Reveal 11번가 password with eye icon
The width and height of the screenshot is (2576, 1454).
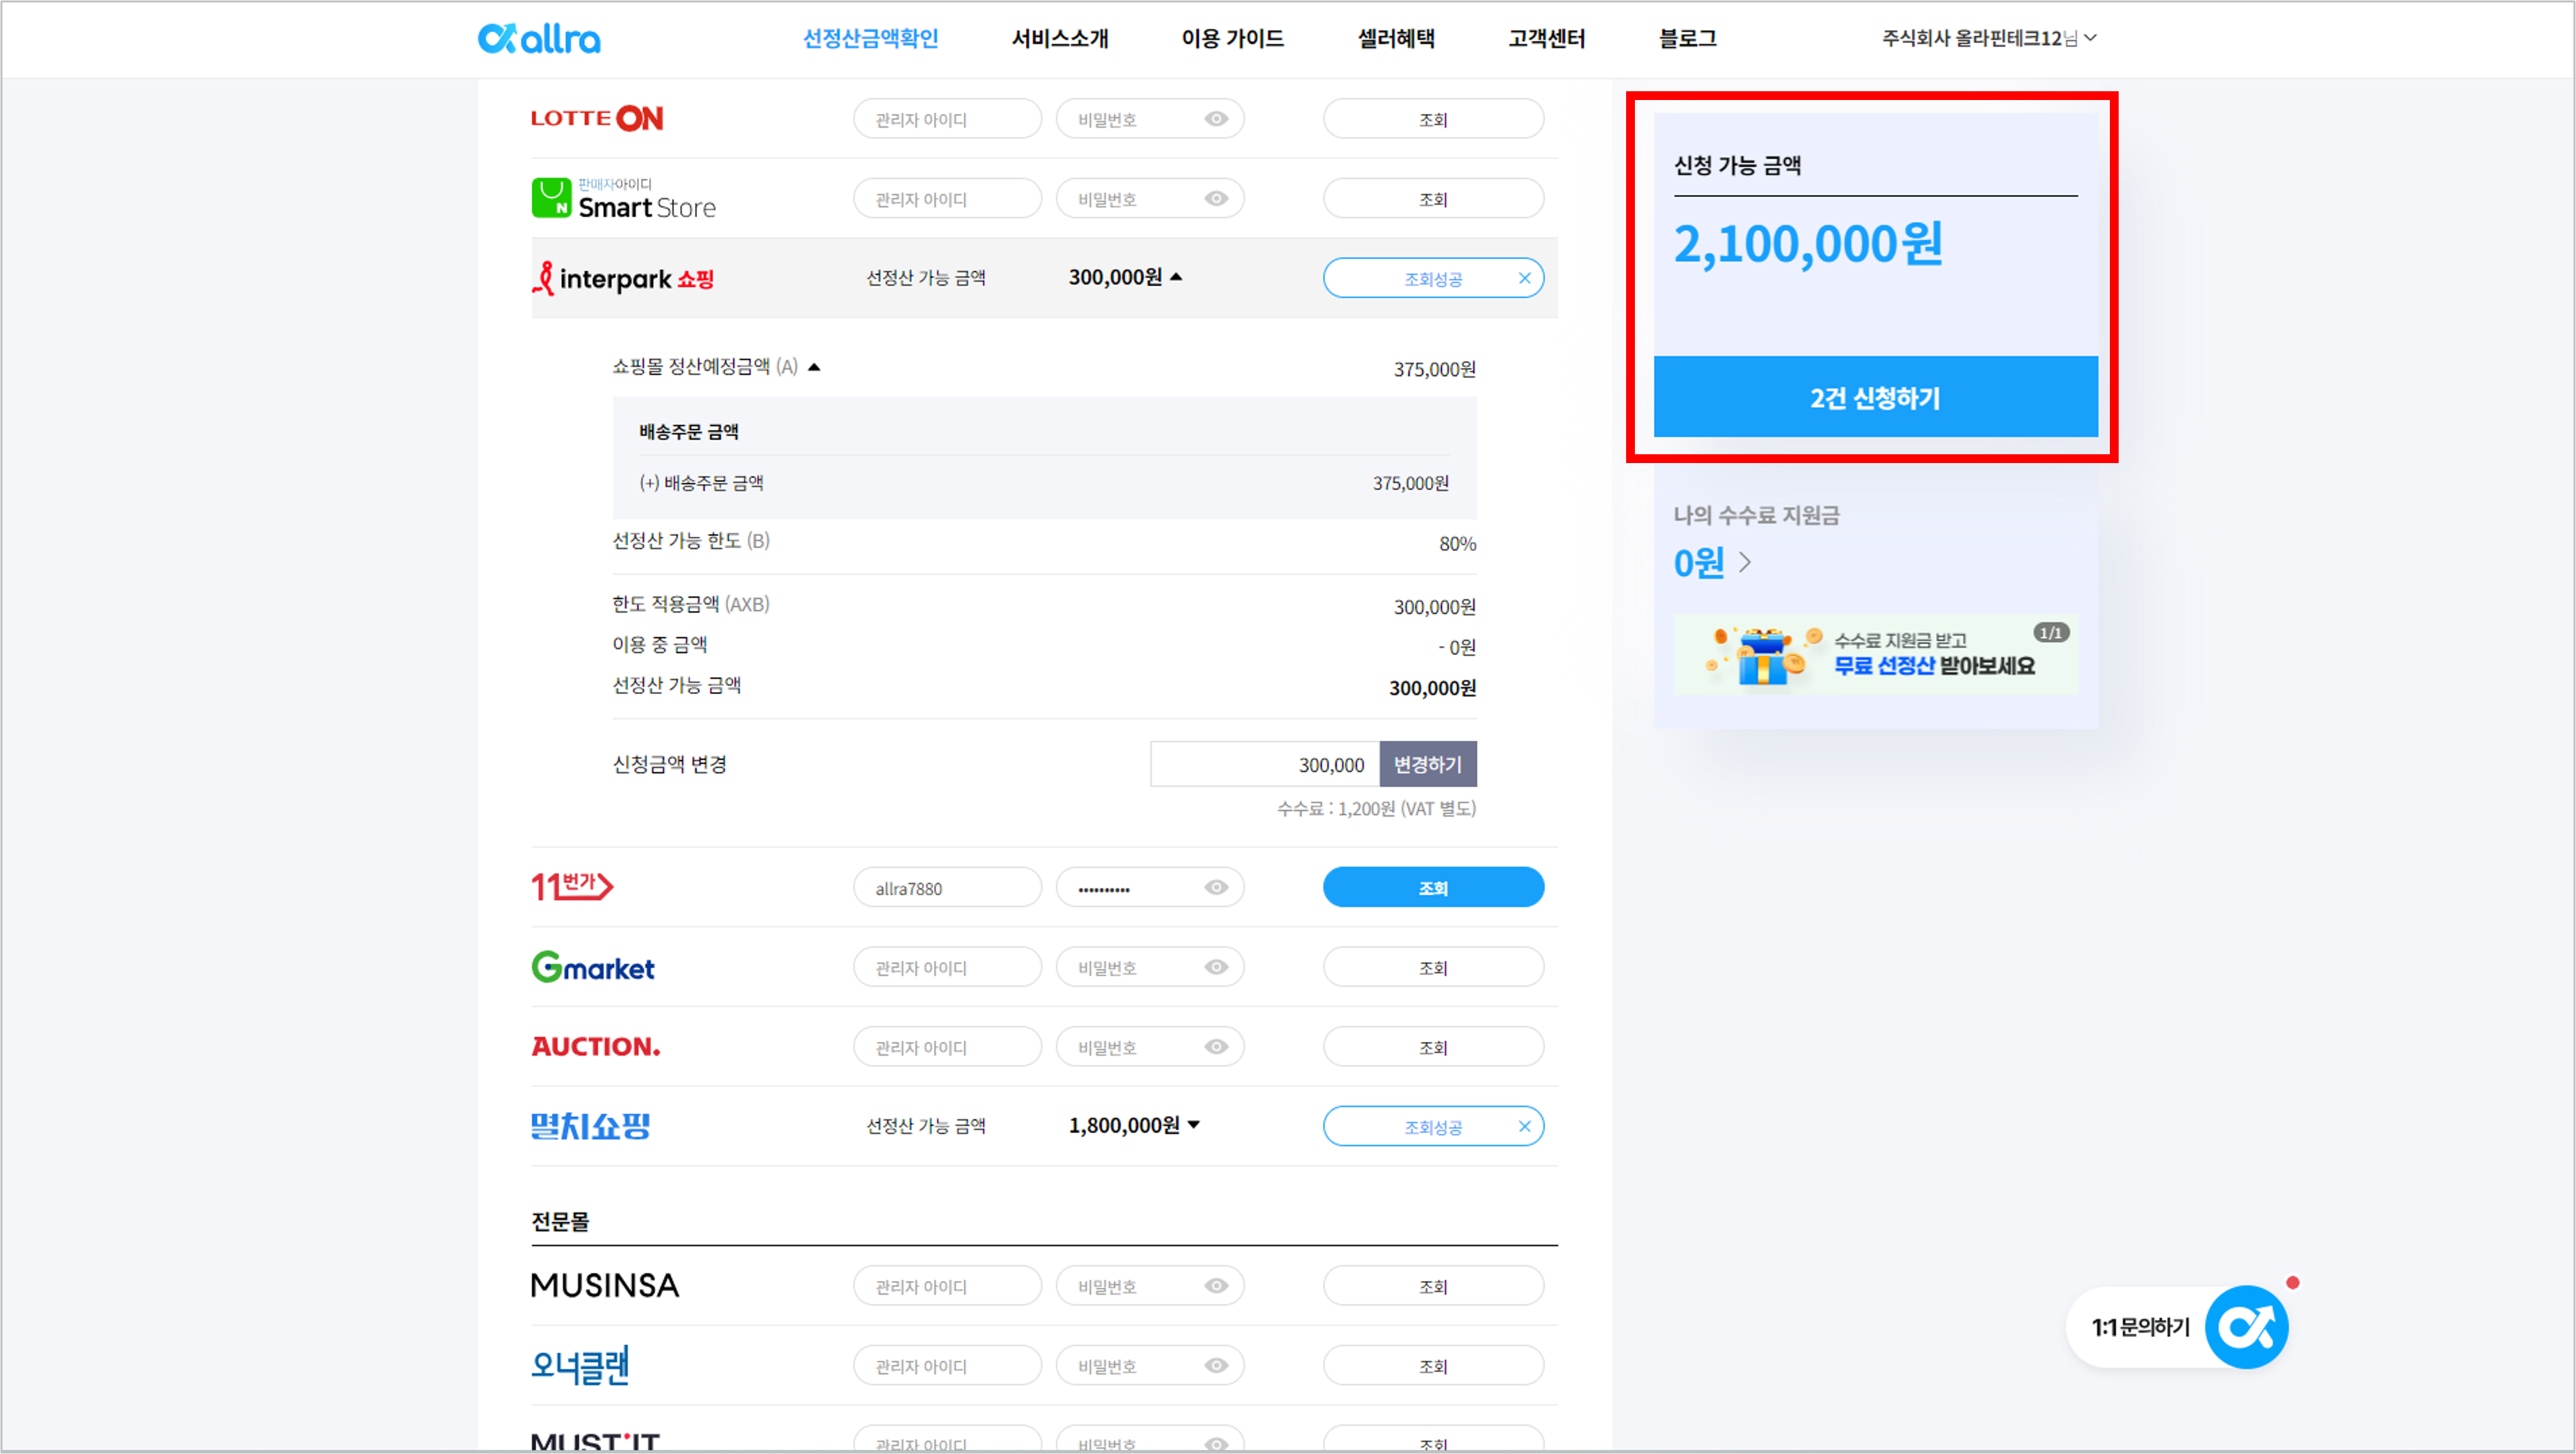[x=1216, y=887]
